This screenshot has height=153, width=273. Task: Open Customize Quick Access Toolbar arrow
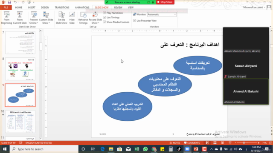(x=34, y=2)
